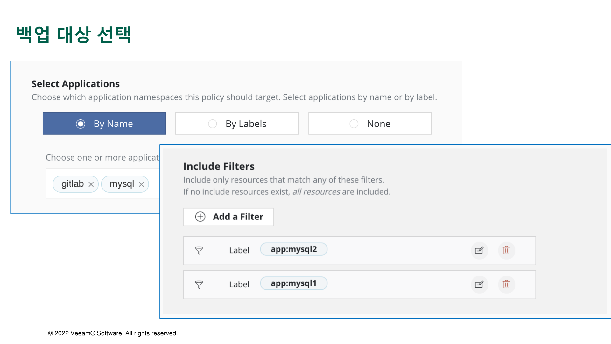Click the gitlab tag text
Screen dimensions: 611x344
(73, 184)
